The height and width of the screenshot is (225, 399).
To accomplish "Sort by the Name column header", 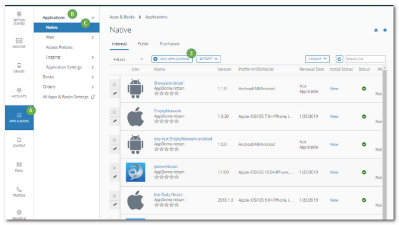I will 160,69.
